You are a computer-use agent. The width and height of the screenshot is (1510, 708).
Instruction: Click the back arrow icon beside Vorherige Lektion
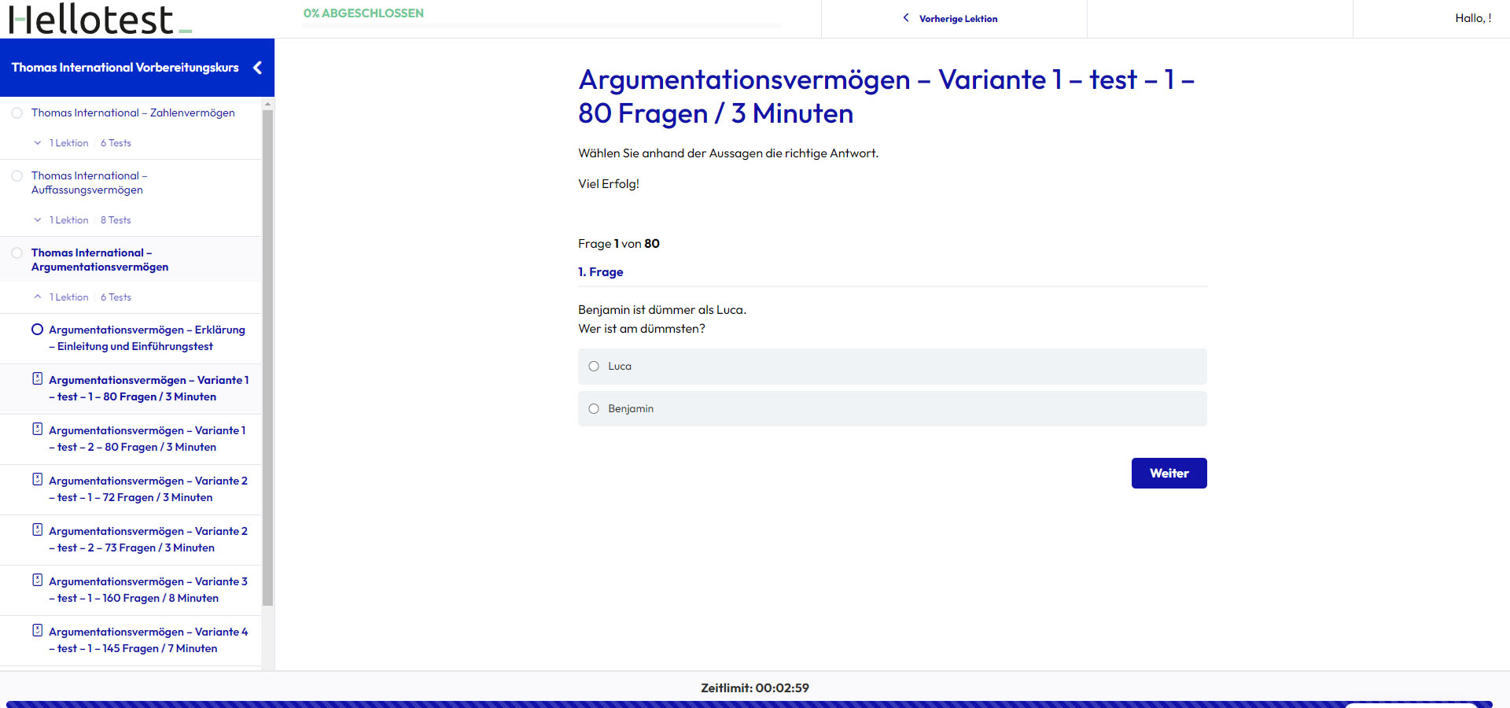click(x=906, y=18)
